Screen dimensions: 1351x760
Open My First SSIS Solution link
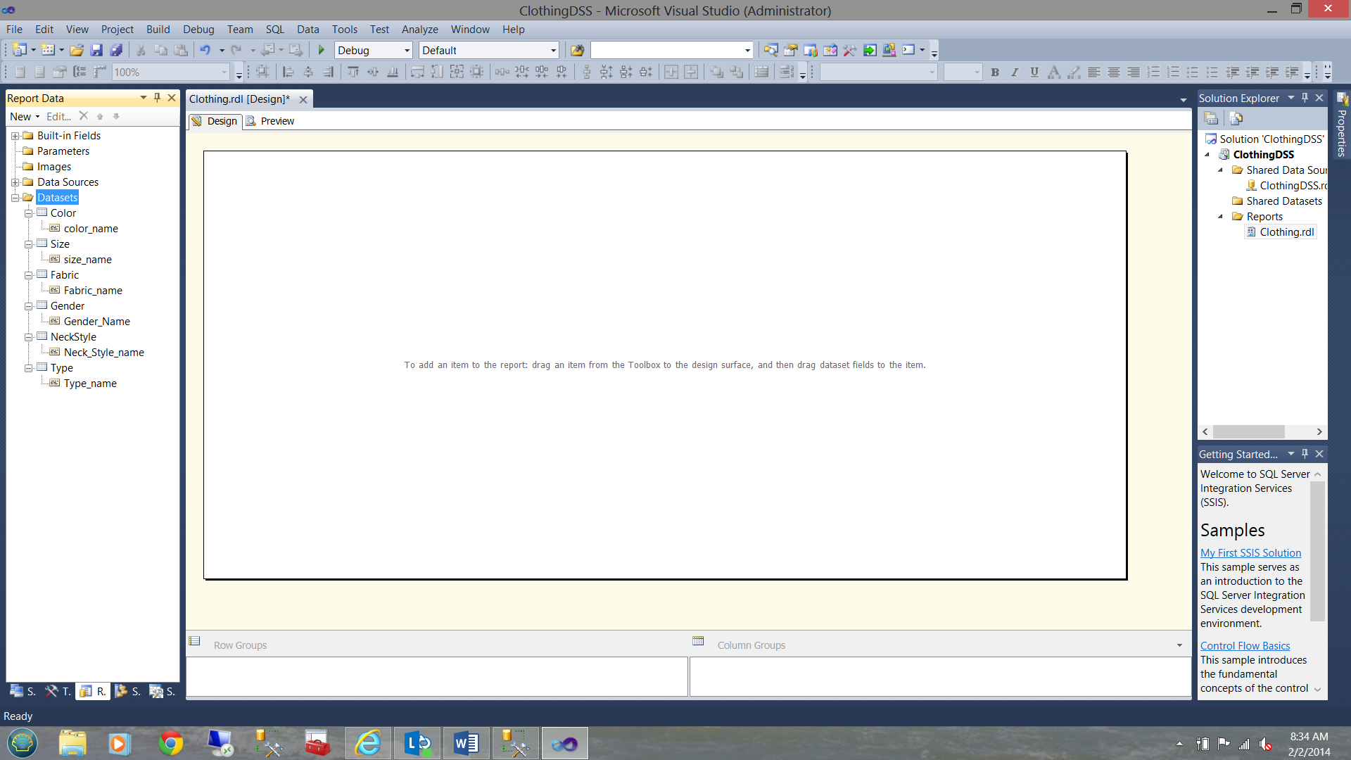(x=1250, y=553)
